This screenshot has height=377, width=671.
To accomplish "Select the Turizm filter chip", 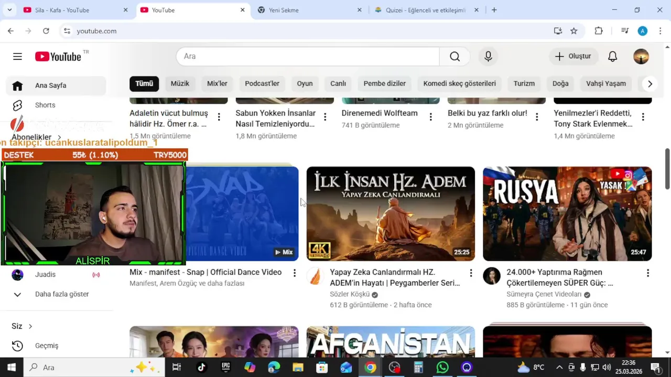I will coord(524,84).
